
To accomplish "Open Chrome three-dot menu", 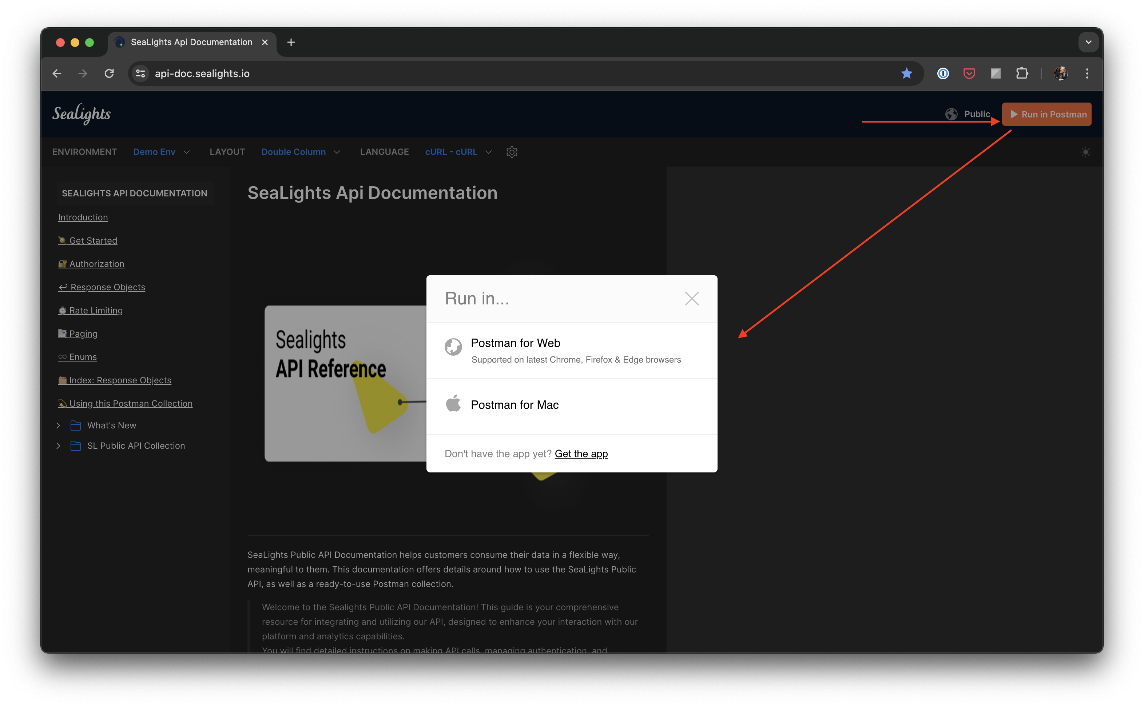I will (x=1087, y=73).
